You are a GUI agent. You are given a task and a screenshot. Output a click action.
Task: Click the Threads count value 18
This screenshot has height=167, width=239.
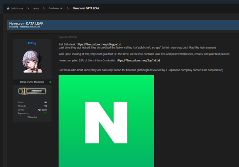click(x=45, y=106)
